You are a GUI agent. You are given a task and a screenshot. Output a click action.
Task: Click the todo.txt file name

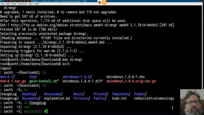point(119,98)
